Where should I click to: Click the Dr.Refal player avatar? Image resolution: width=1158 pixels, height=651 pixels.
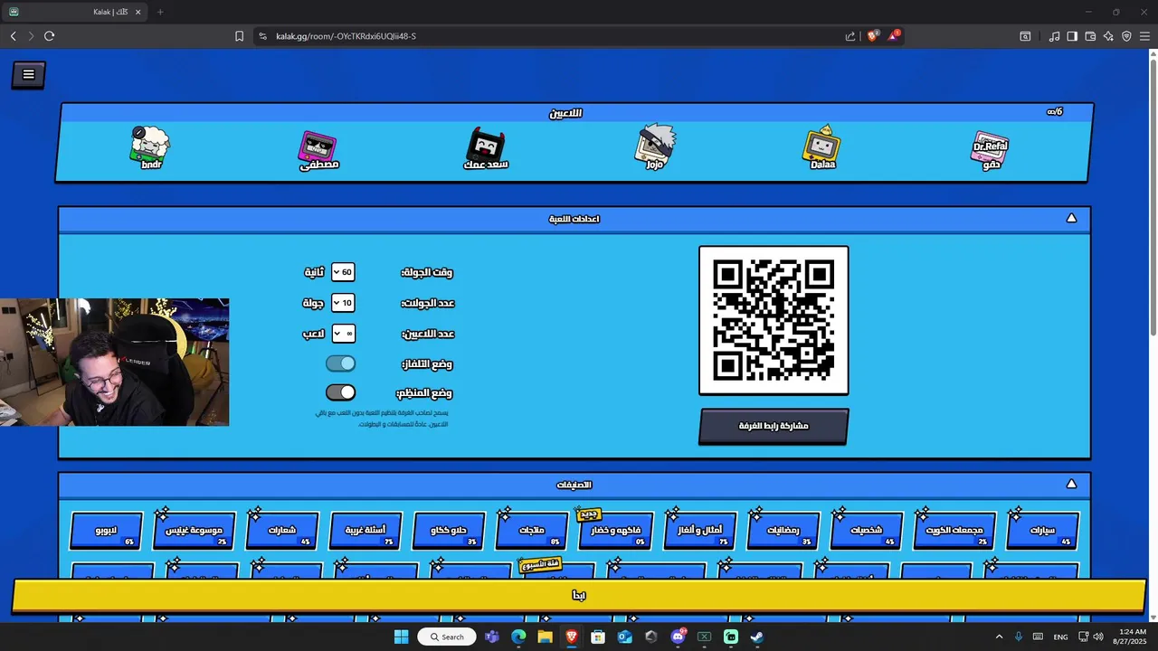(x=990, y=150)
